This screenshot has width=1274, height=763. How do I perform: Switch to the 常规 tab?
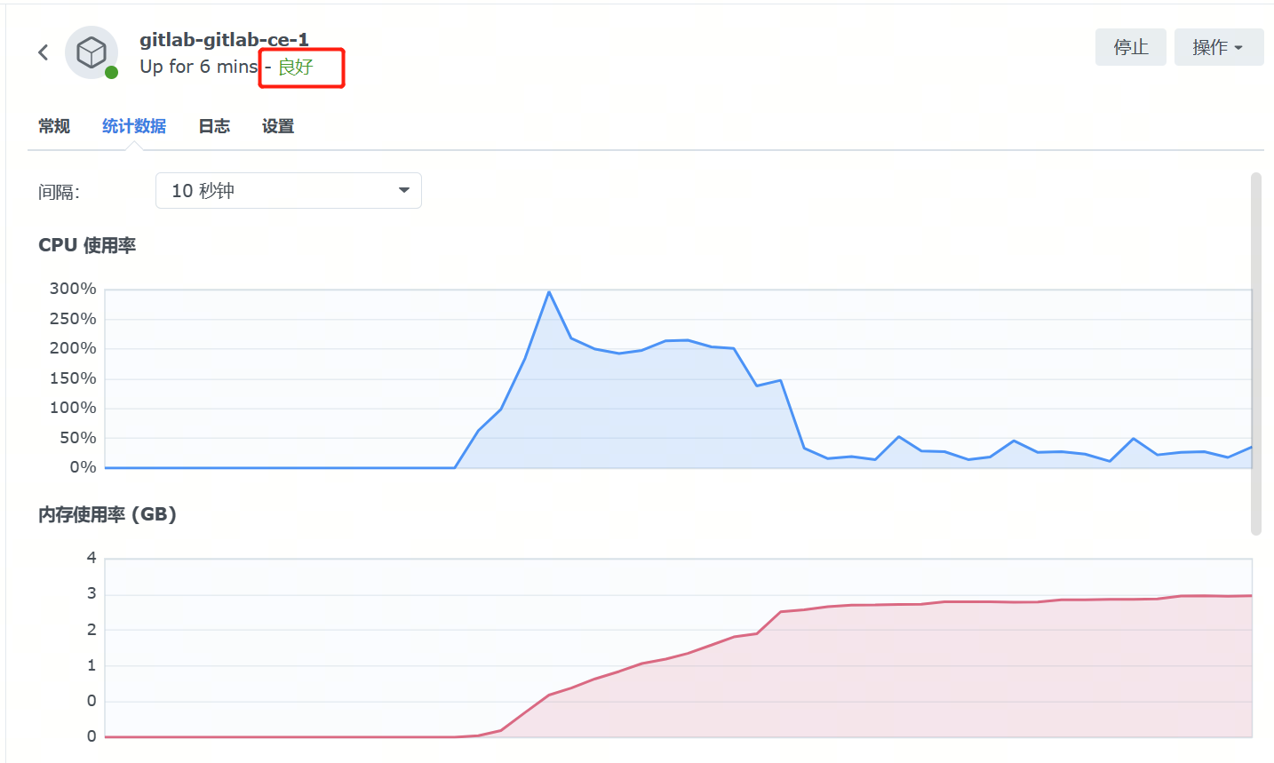53,126
